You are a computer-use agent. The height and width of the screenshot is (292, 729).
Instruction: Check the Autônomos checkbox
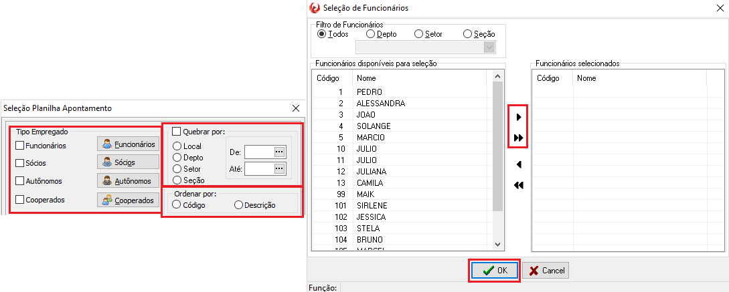tap(19, 181)
